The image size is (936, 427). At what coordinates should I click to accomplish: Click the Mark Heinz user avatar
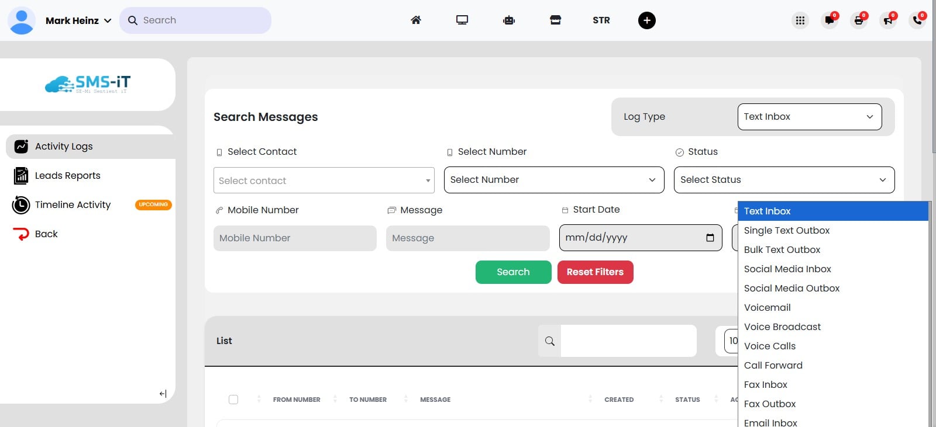coord(22,20)
